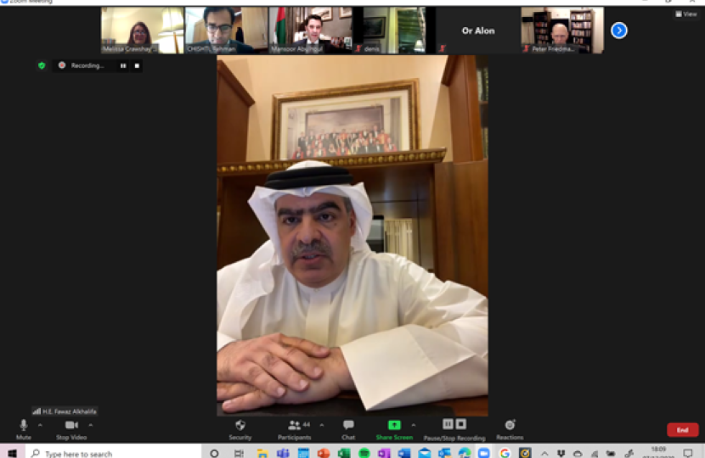Expand audio options arrow beside Mute
The width and height of the screenshot is (705, 458).
[x=40, y=425]
